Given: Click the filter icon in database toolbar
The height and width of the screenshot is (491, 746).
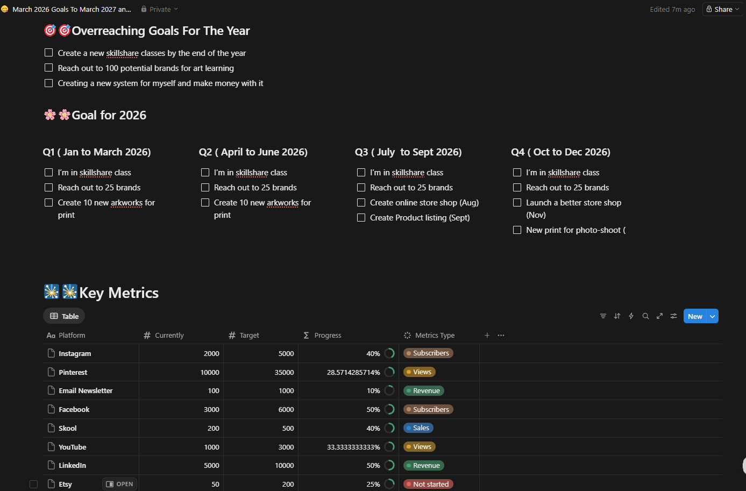Looking at the screenshot, I should tap(603, 316).
